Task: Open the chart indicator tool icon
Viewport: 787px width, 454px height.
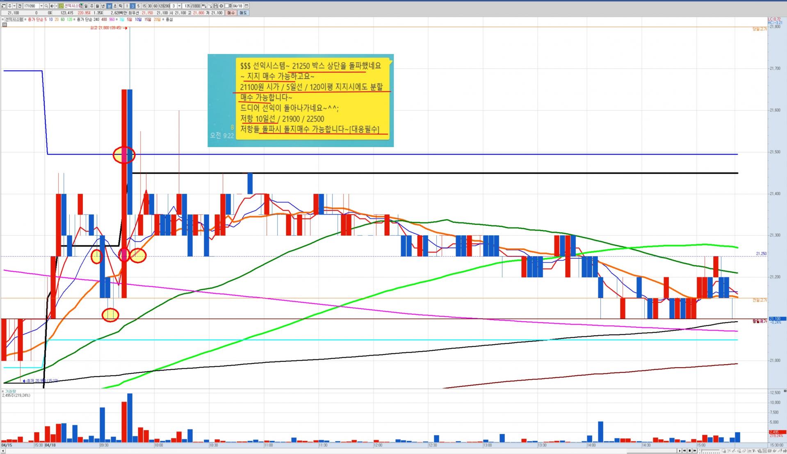Action: coord(204,6)
